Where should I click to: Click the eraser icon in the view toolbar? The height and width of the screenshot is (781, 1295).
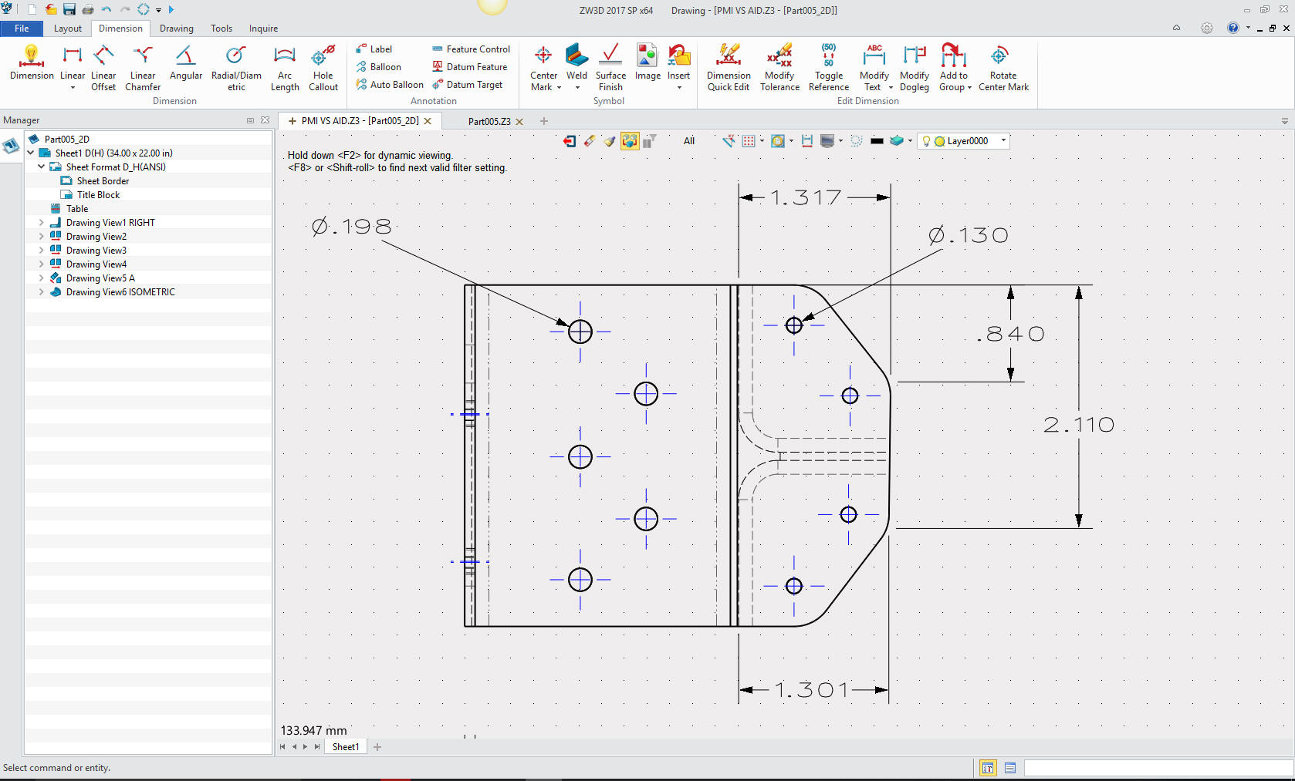590,141
